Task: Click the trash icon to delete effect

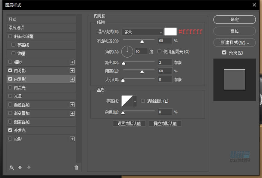Action: click(76, 167)
